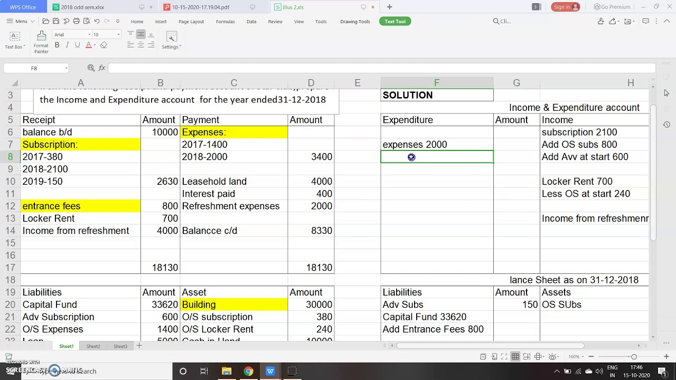Select page break preview in status bar
Image resolution: width=676 pixels, height=380 pixels.
tap(526, 357)
